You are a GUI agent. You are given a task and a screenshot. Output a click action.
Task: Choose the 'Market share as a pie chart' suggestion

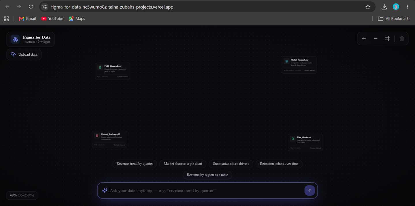183,164
